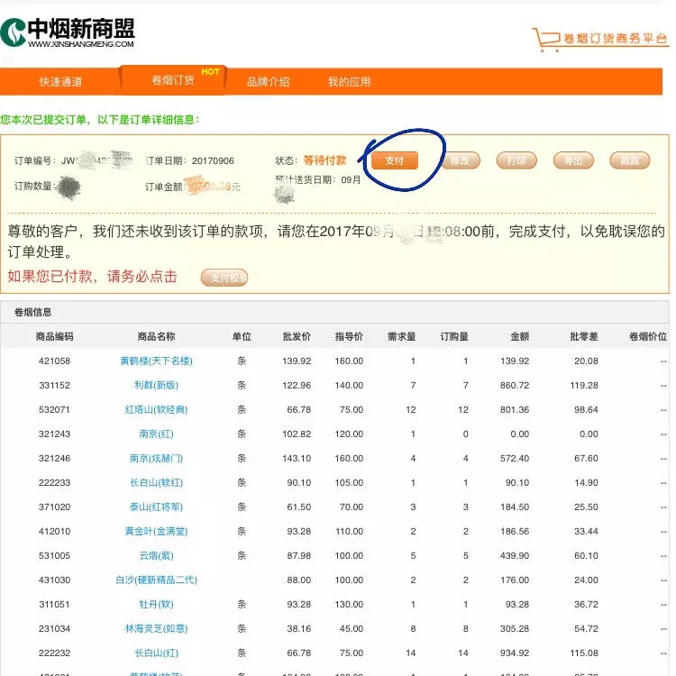Image resolution: width=676 pixels, height=676 pixels.
Task: Select product code 331152
Action: pos(54,385)
